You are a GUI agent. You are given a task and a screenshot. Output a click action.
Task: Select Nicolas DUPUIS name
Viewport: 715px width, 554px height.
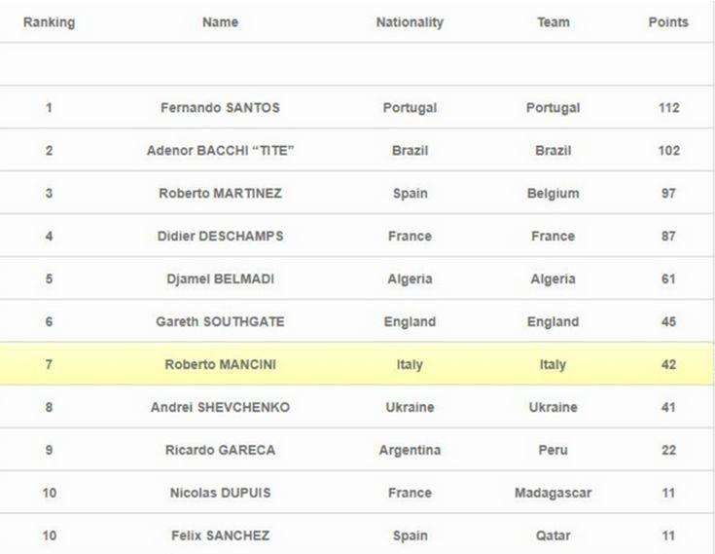point(220,493)
